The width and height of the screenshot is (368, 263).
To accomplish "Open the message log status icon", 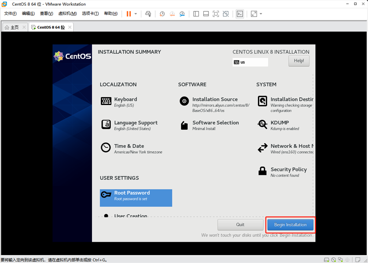I will click(358, 260).
